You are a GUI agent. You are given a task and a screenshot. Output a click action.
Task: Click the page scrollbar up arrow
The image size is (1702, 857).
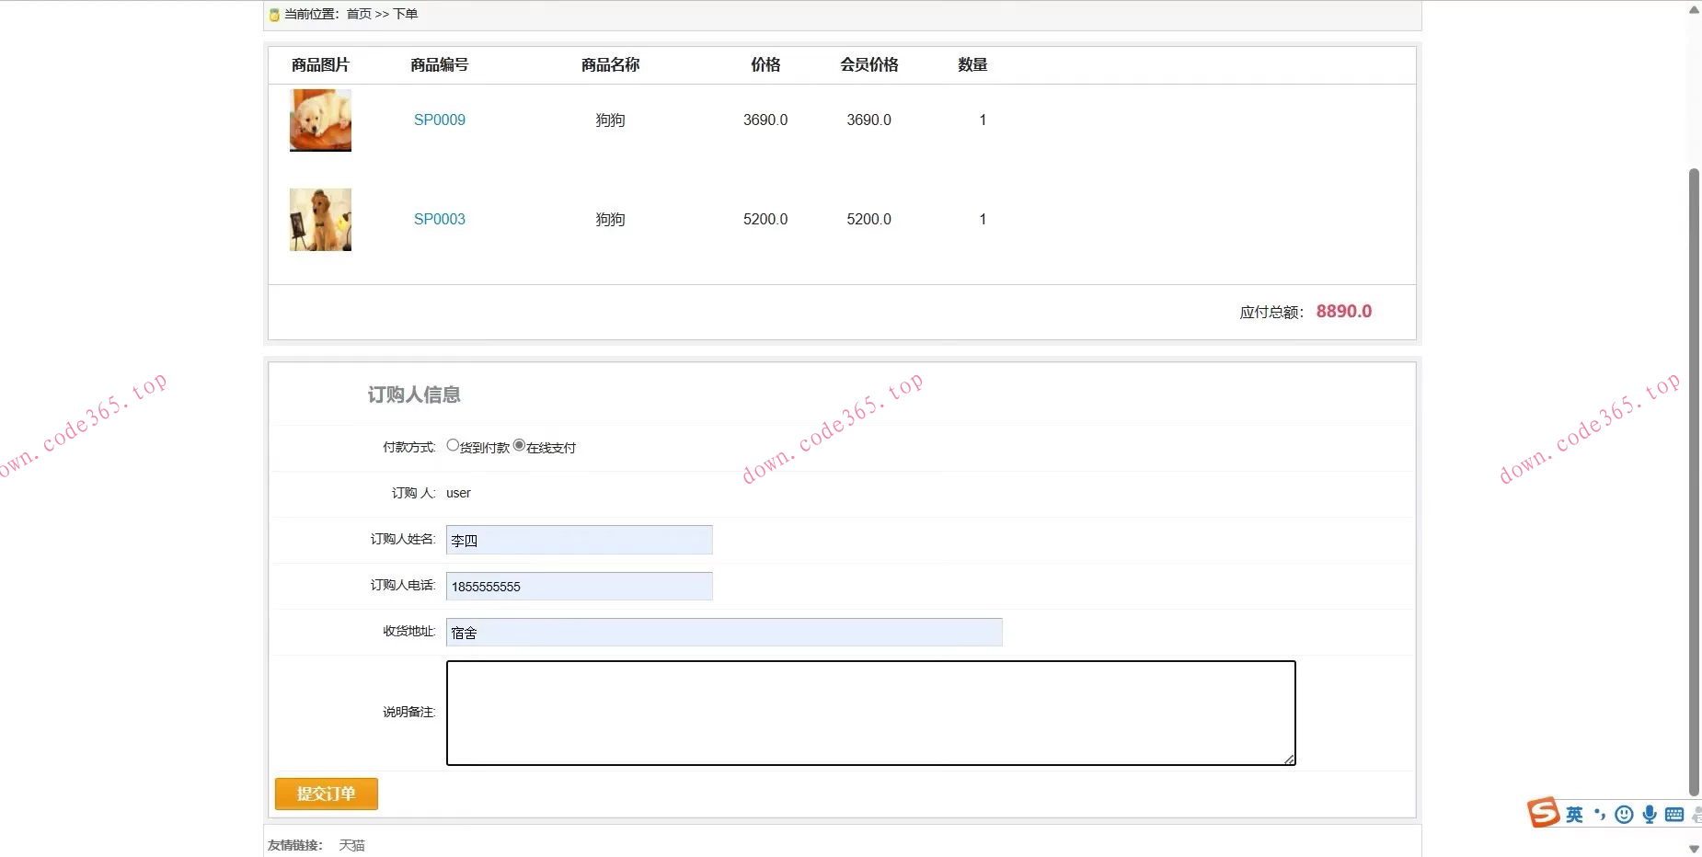1694,10
